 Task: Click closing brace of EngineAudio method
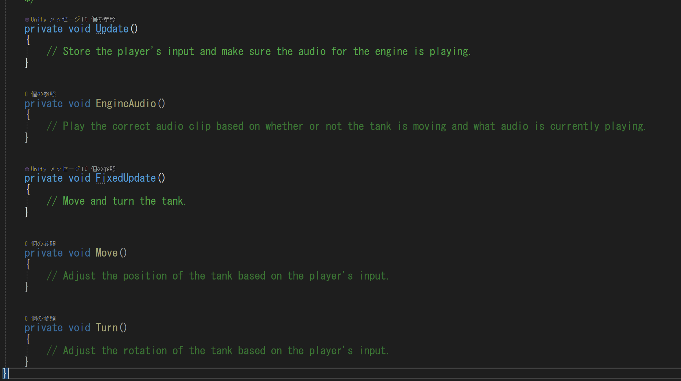tap(26, 137)
